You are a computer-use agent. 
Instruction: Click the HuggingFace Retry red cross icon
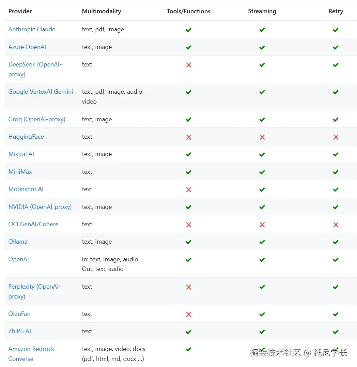336,137
